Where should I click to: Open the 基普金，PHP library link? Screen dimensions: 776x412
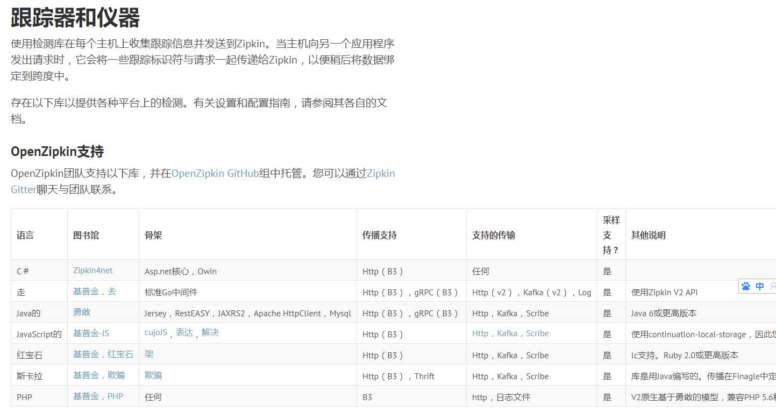pos(98,396)
